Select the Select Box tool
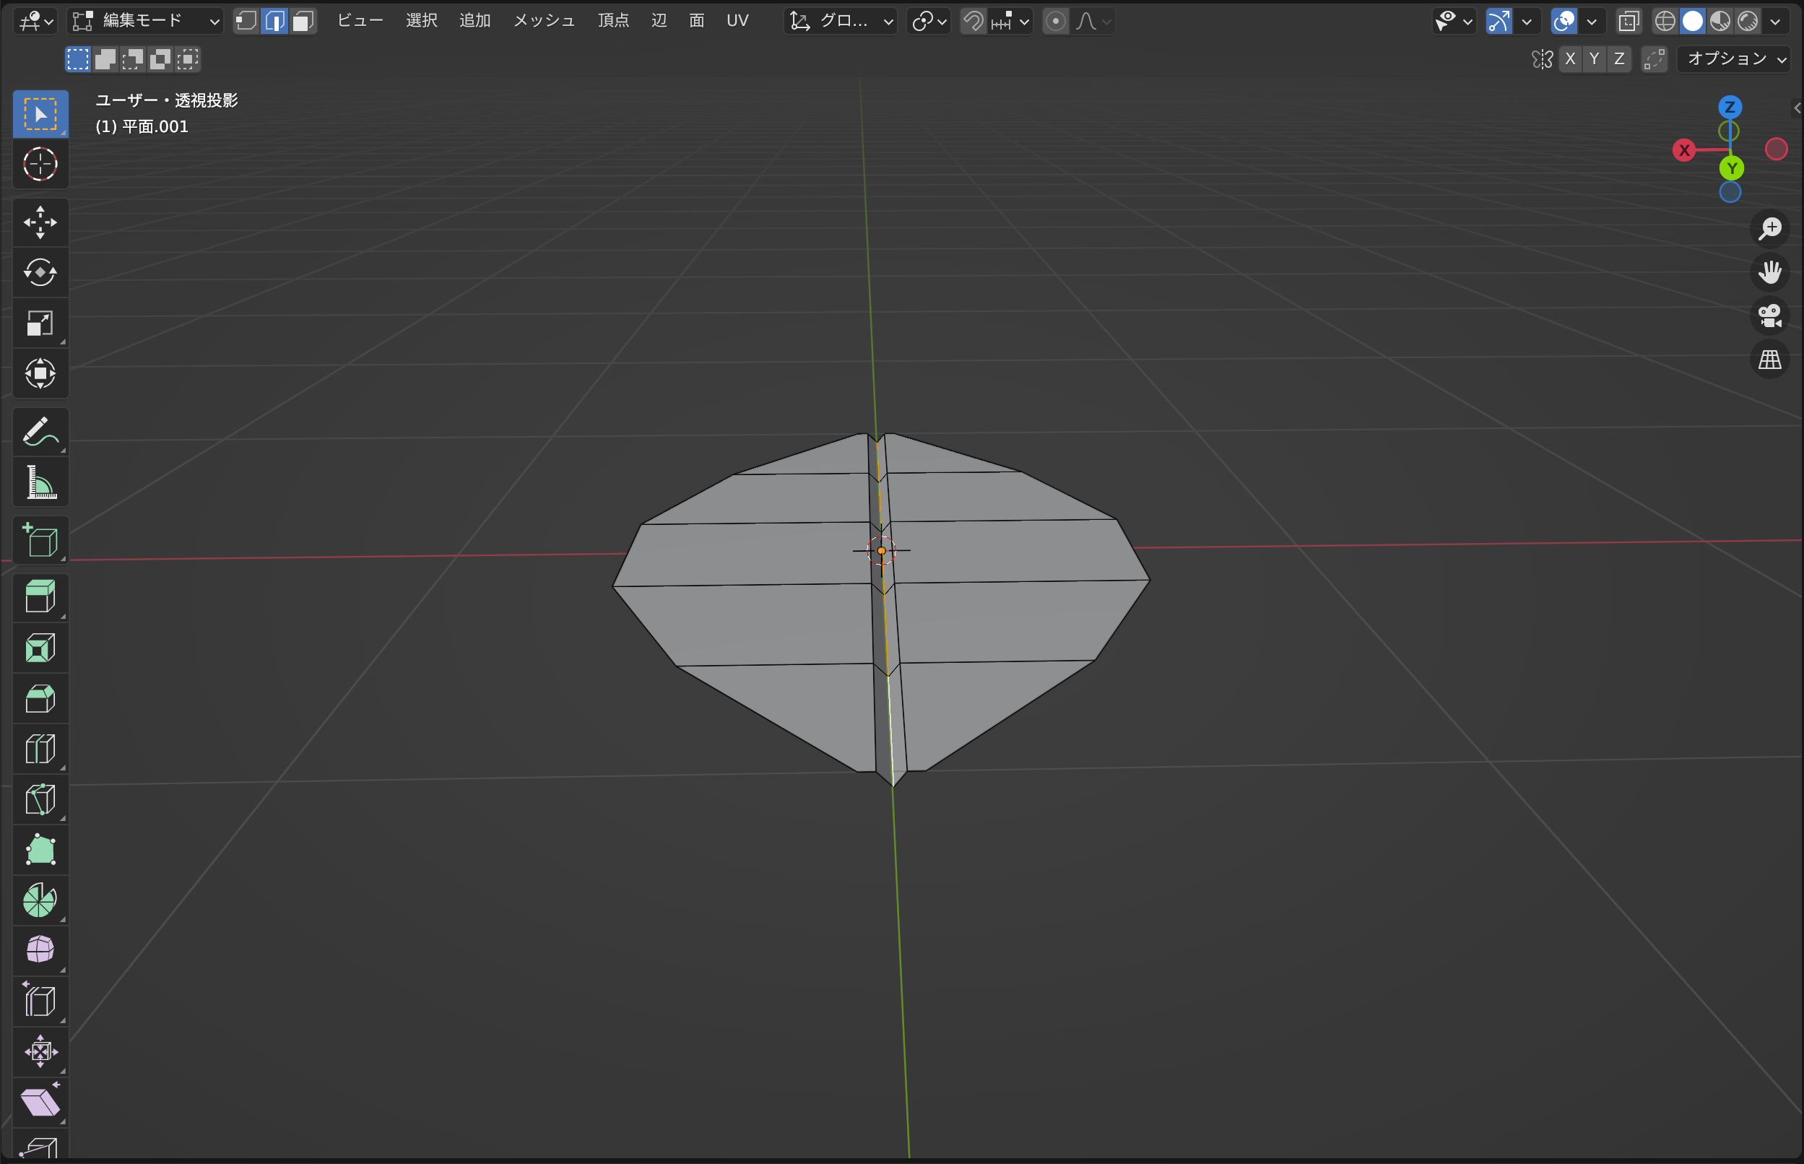Screen dimensions: 1804x1164 point(40,114)
